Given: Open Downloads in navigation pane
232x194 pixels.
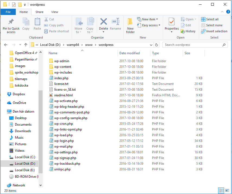Looking at the screenshot, I should (x=20, y=131).
